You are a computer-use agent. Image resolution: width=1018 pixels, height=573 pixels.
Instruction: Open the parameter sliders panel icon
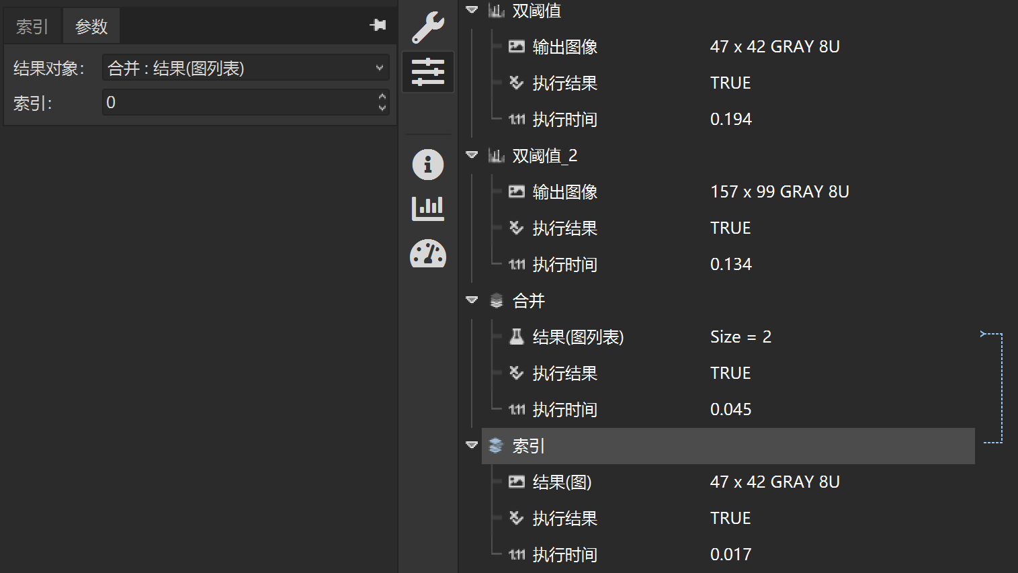(428, 72)
